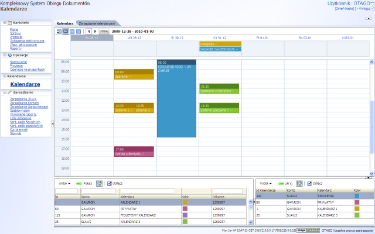Select blue swatch of SZKOLENIA row
Screen dimensions: 375x234
[x=357, y=196]
